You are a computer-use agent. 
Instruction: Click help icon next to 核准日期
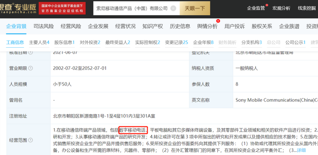[x=30, y=53]
